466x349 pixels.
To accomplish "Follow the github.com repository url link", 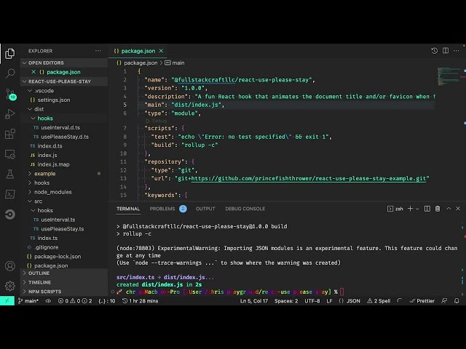I will click(x=309, y=178).
